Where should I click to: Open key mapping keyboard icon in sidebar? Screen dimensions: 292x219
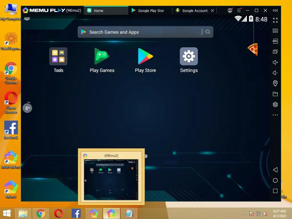pos(275,31)
